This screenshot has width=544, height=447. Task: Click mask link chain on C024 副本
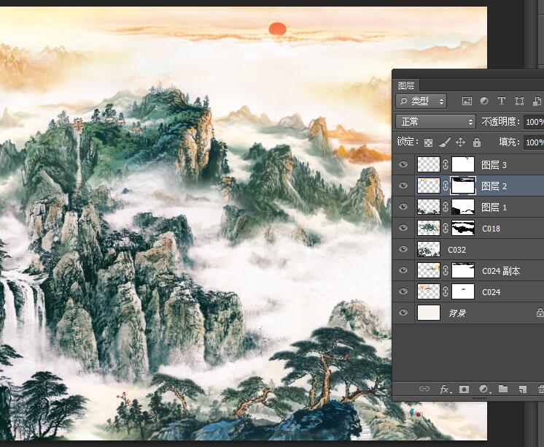click(446, 270)
